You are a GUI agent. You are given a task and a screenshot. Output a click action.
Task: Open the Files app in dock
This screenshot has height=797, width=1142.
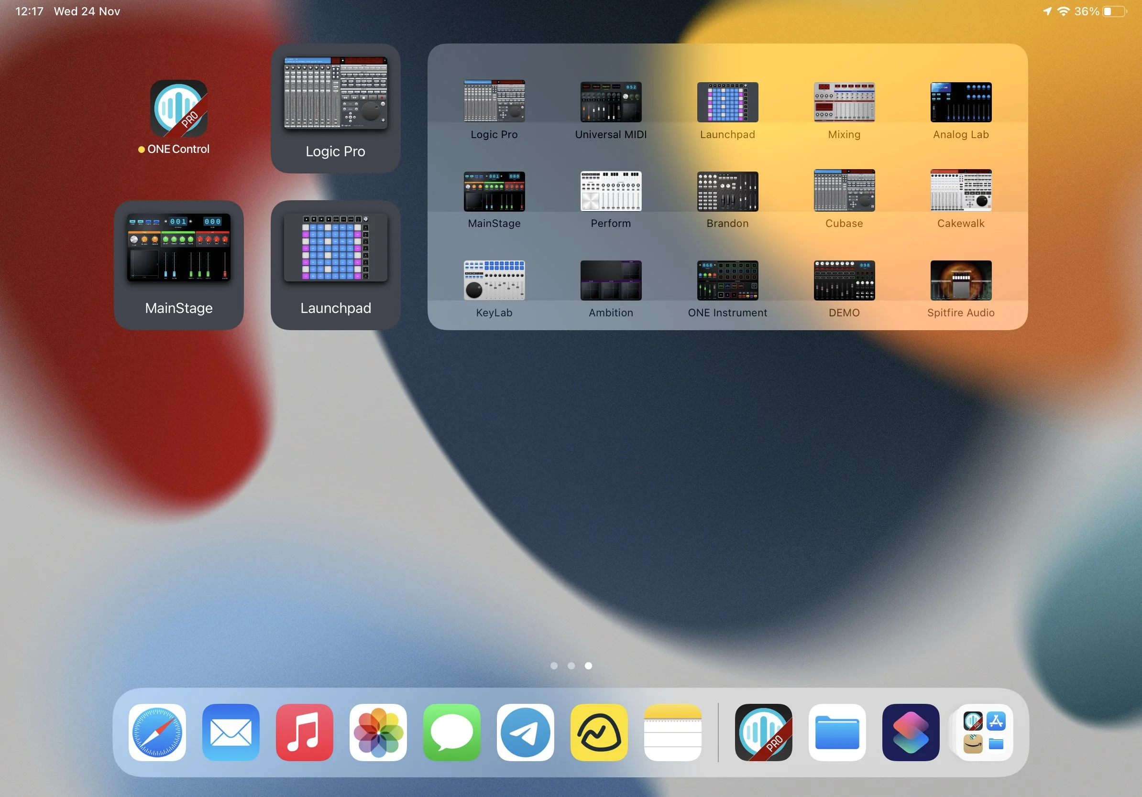pyautogui.click(x=836, y=732)
